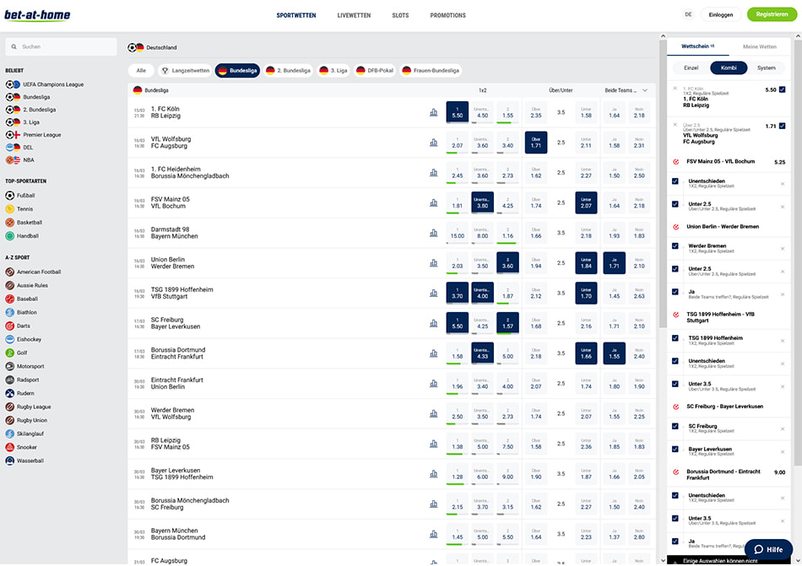
Task: Uncheck 1. FC Köln 5.50 betslip checkbox
Action: point(782,89)
